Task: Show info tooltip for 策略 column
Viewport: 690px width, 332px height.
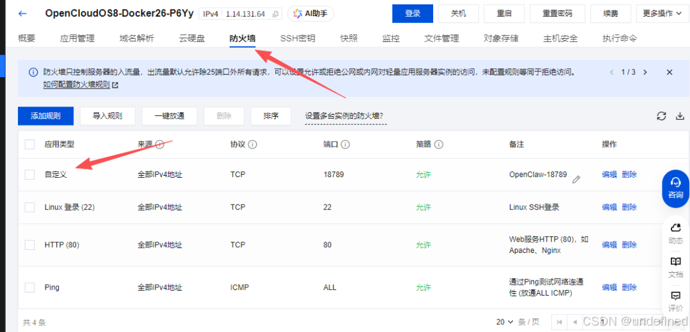Action: click(439, 145)
